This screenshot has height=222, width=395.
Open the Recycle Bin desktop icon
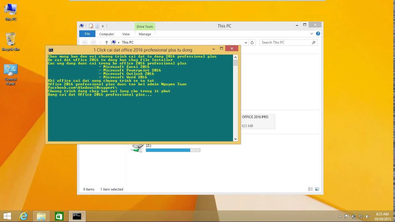click(10, 42)
